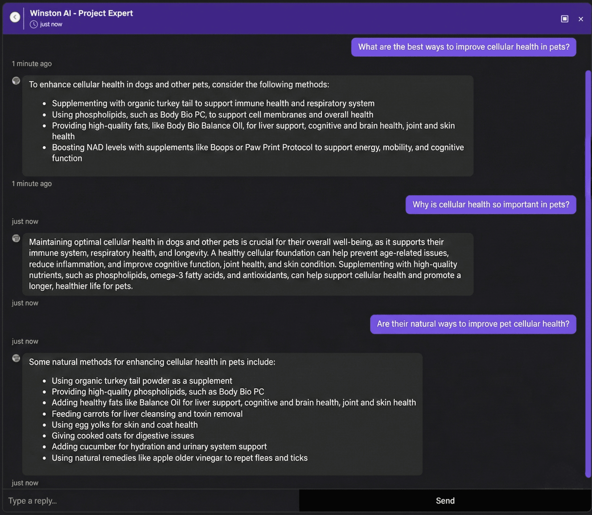Select the Winston AI - Project Expert title
Viewport: 592px width, 515px height.
pyautogui.click(x=81, y=13)
